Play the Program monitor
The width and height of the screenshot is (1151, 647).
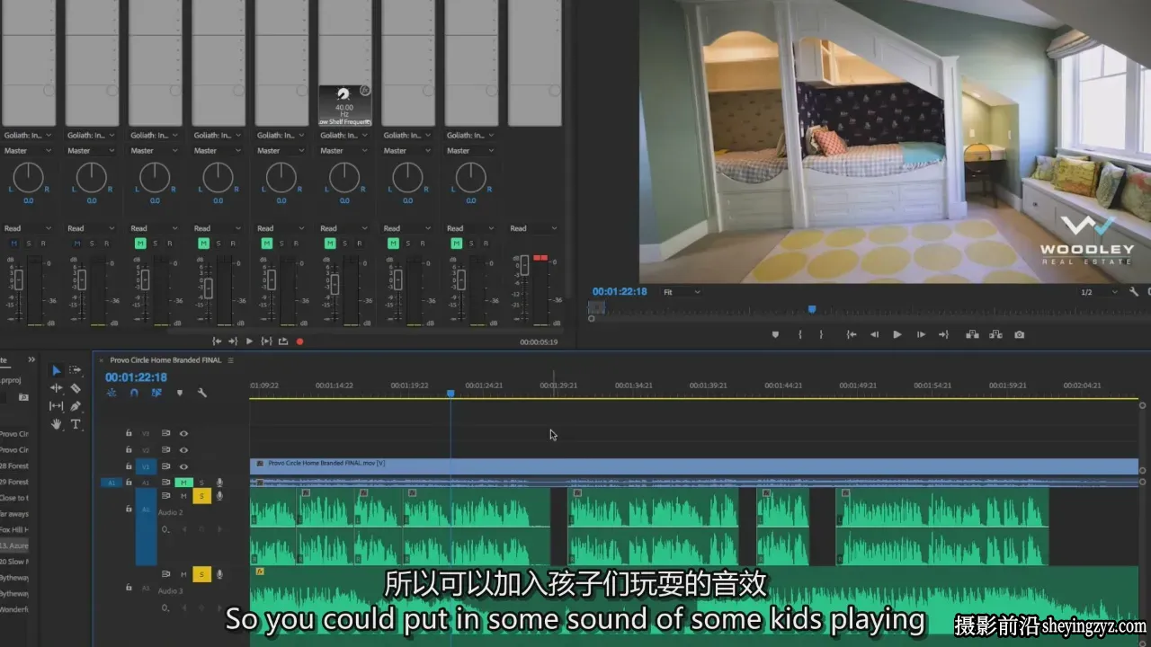coord(897,334)
